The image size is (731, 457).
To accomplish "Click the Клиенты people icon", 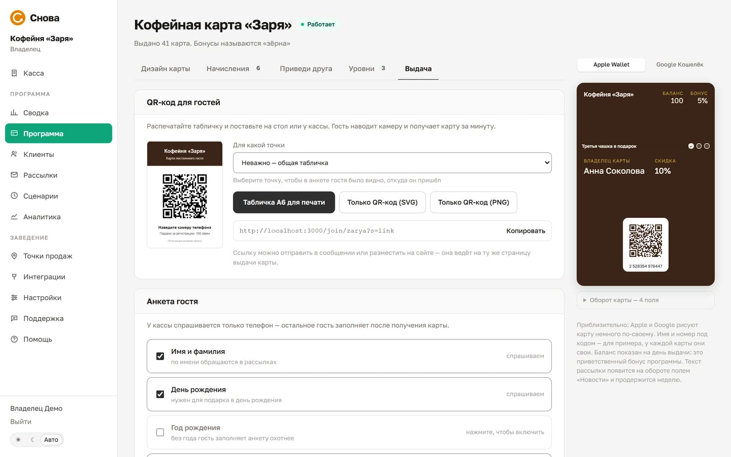I will click(14, 154).
